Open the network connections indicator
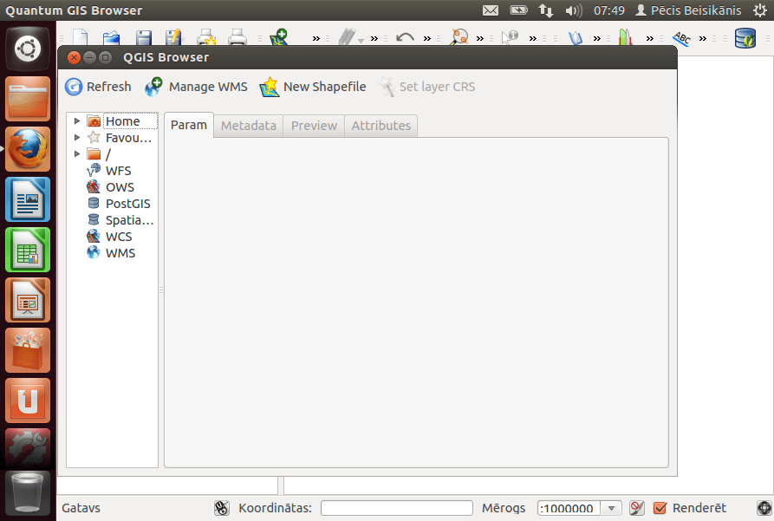Image resolution: width=774 pixels, height=521 pixels. coord(546,10)
